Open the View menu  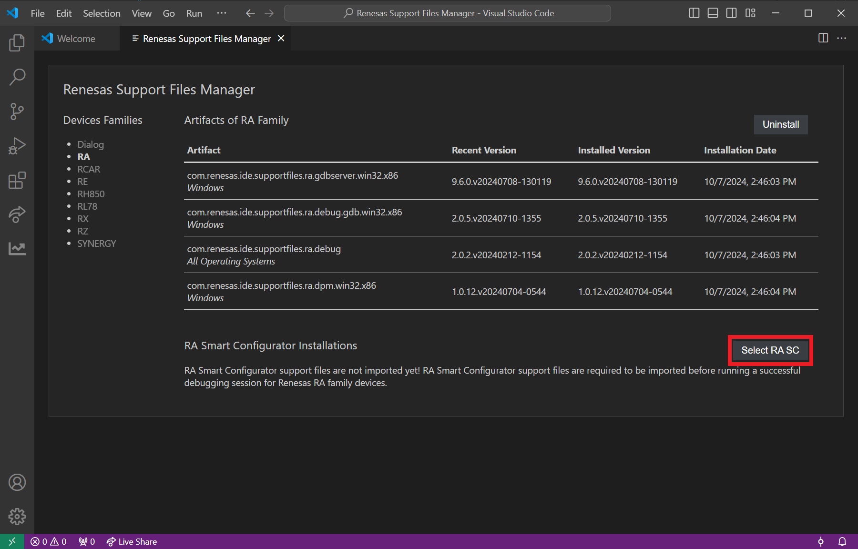(x=142, y=13)
